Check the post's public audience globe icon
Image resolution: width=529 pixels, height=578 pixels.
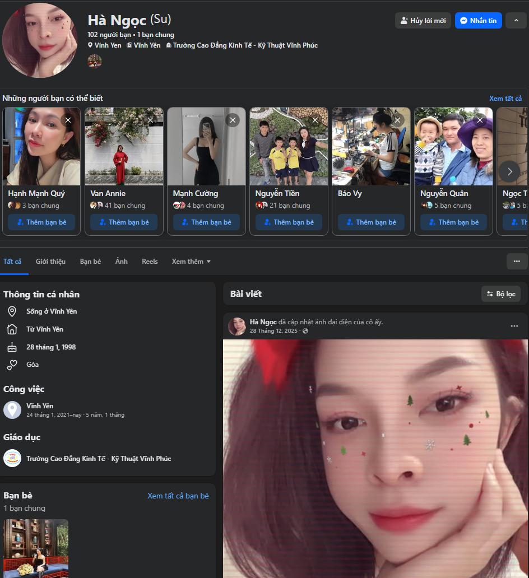(x=305, y=331)
